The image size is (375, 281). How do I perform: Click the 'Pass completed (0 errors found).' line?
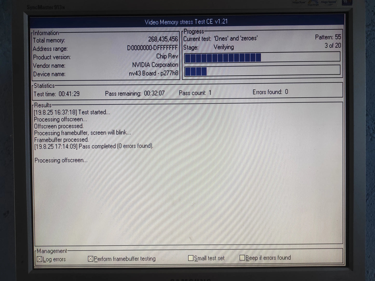[94, 146]
